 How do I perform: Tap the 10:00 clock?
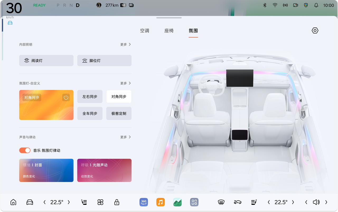pyautogui.click(x=328, y=5)
